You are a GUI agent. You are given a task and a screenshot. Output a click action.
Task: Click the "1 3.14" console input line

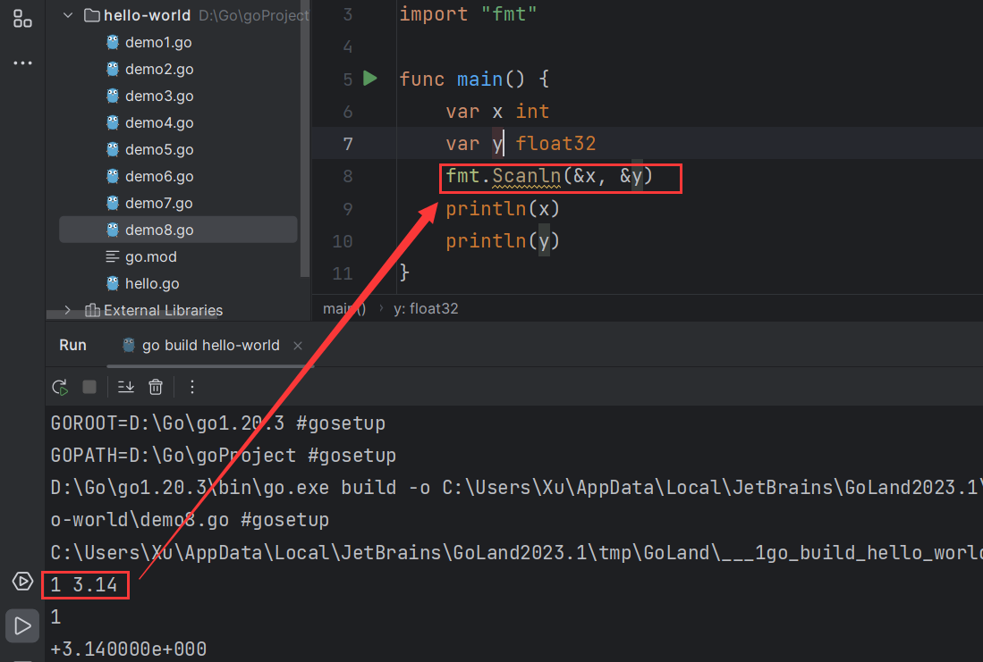[85, 585]
